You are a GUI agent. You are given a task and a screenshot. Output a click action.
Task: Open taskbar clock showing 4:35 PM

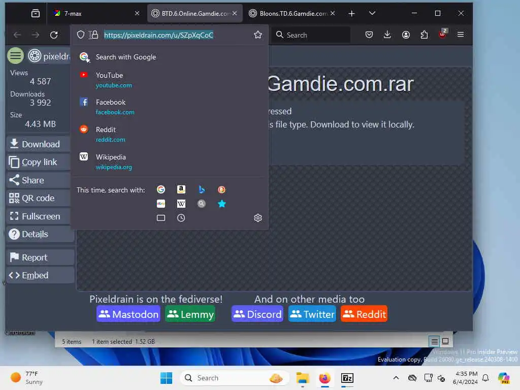466,378
